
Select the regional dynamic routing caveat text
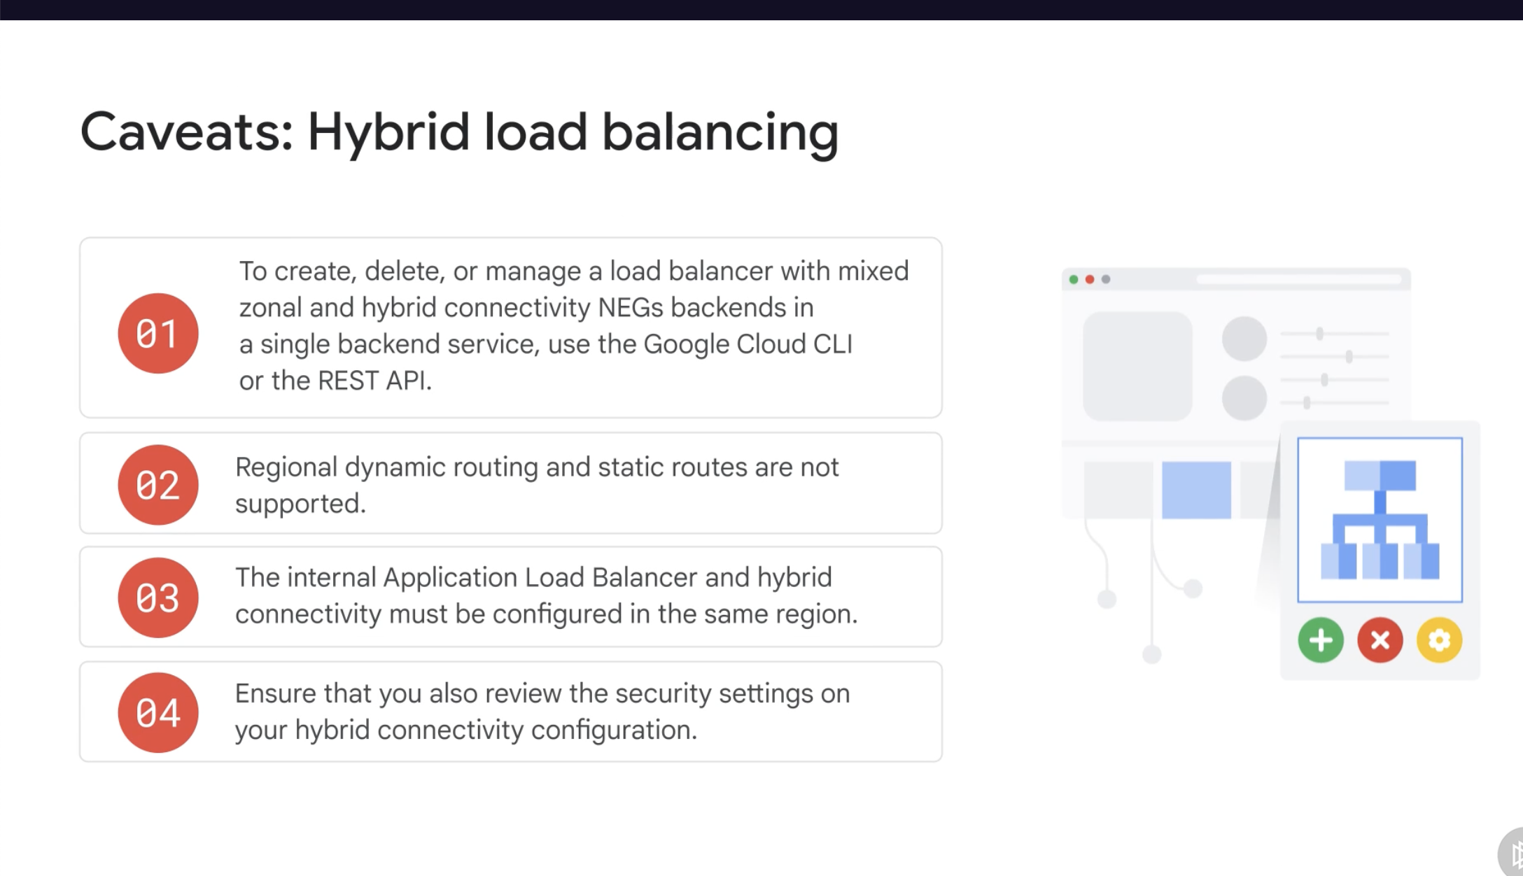point(536,484)
